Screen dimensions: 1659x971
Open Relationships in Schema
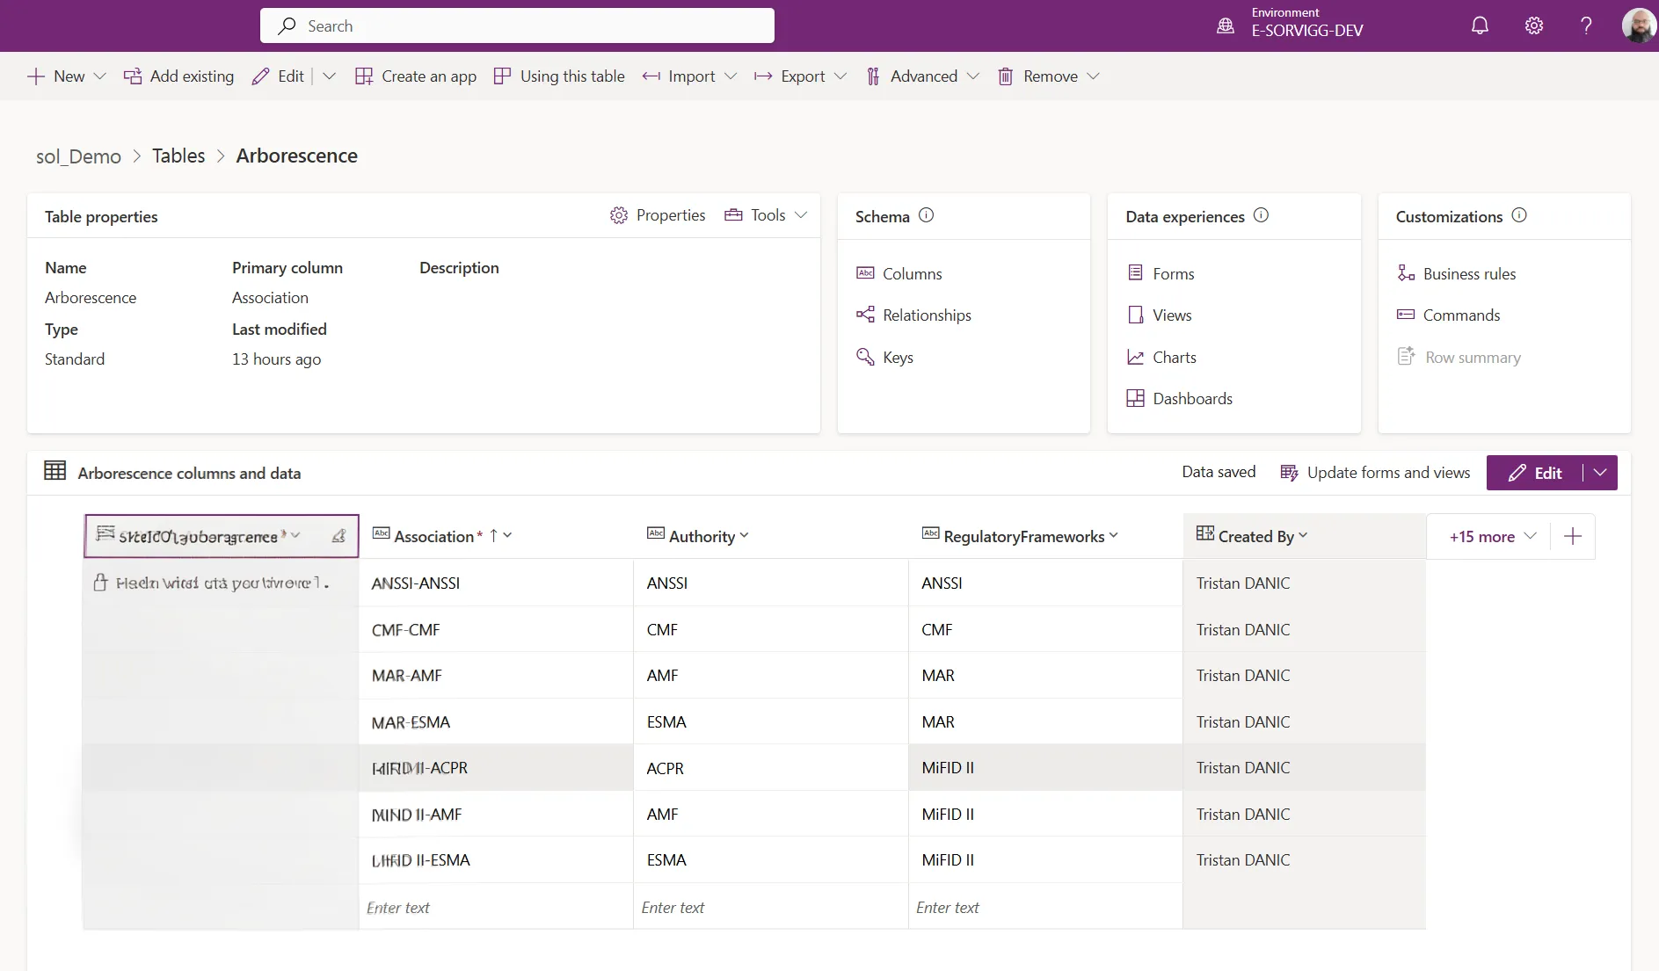pyautogui.click(x=913, y=315)
